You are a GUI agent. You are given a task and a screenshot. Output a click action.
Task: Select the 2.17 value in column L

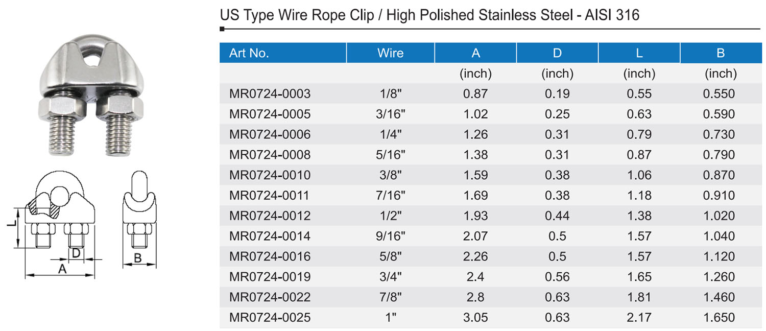point(639,318)
